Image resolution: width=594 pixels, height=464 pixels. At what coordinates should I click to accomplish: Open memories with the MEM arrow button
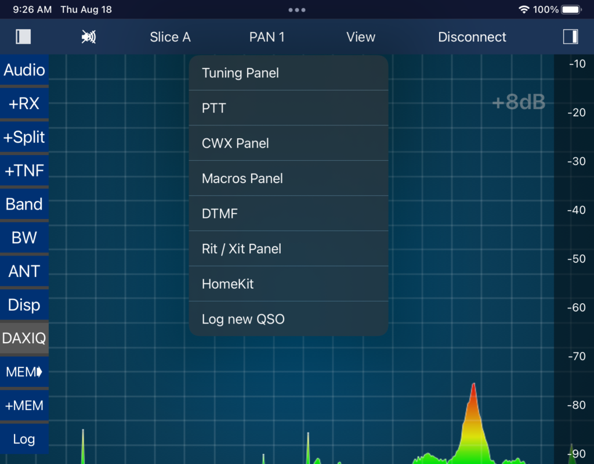(x=24, y=372)
